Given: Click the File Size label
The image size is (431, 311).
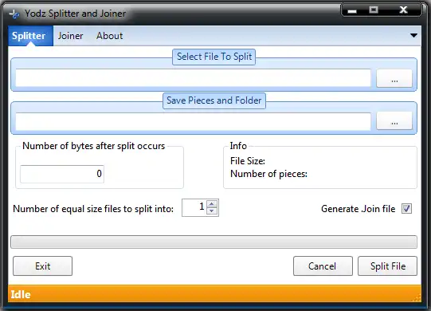Looking at the screenshot, I should point(248,161).
